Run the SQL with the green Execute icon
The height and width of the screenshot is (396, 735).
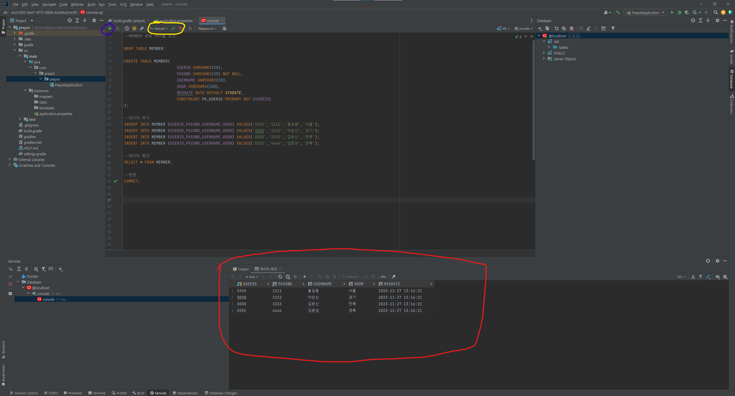pyautogui.click(x=110, y=28)
